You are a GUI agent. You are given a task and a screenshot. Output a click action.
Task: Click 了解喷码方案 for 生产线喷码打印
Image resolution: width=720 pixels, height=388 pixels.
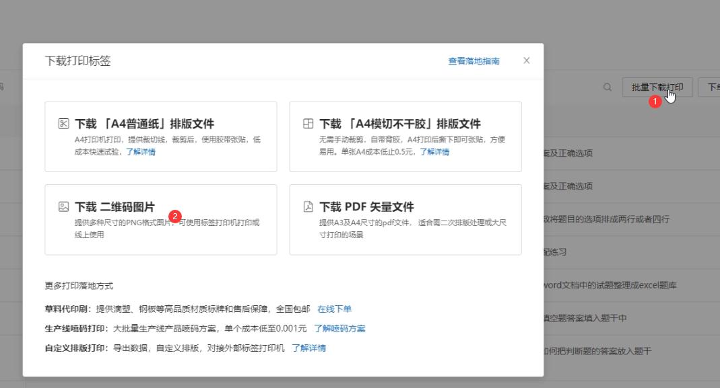[x=338, y=328]
